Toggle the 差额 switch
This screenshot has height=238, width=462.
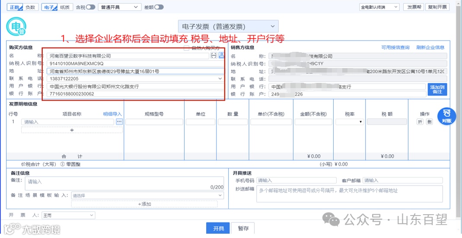(x=159, y=7)
